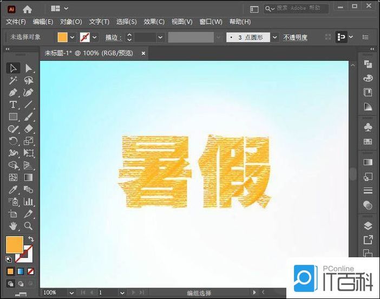The width and height of the screenshot is (380, 299).
Task: Open the artboard number dropdown
Action: click(x=122, y=292)
